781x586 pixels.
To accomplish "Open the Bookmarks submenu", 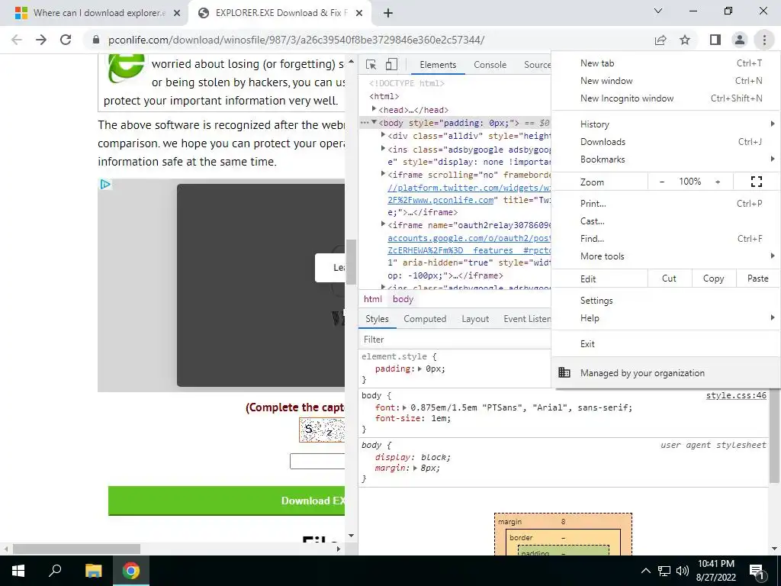I will pos(666,159).
